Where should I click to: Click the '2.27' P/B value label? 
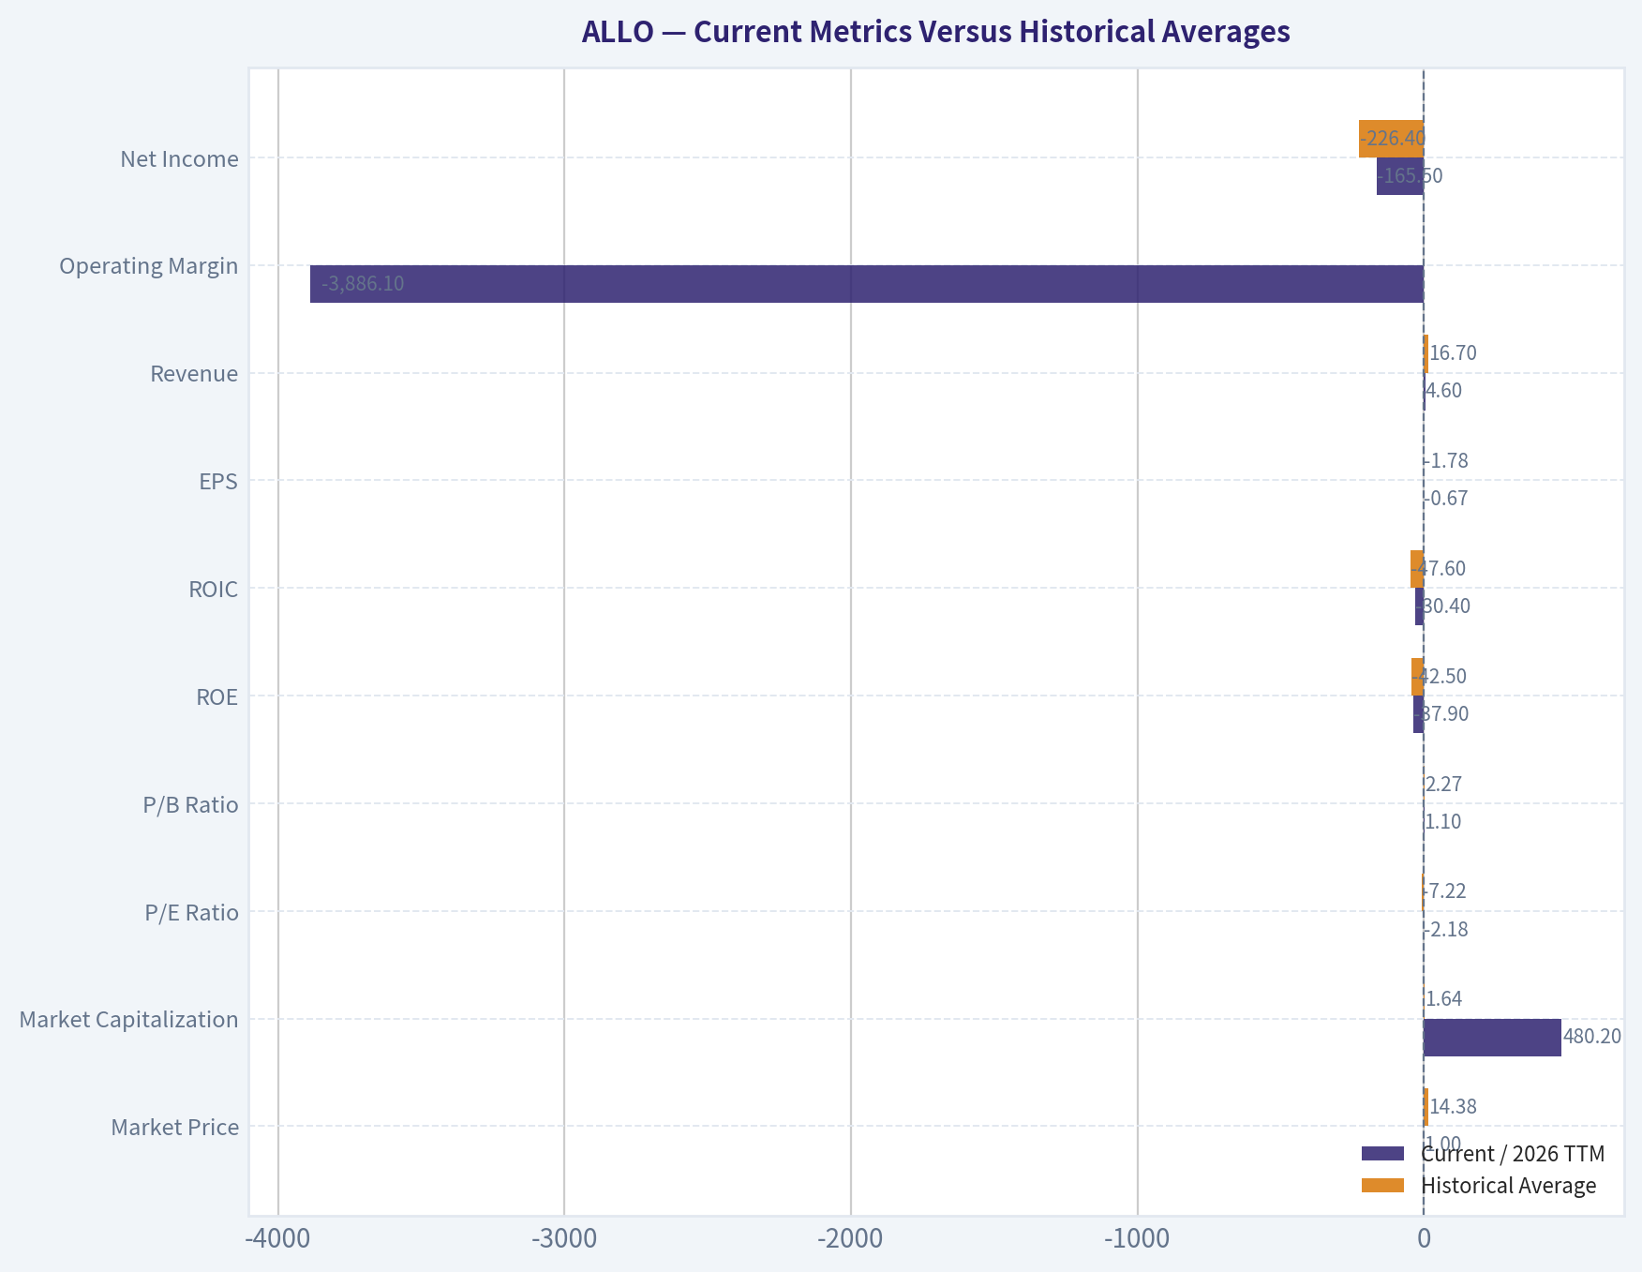tap(1443, 785)
